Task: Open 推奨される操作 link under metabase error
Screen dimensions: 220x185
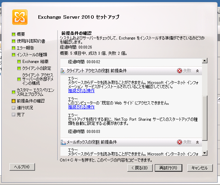Action: point(81,91)
